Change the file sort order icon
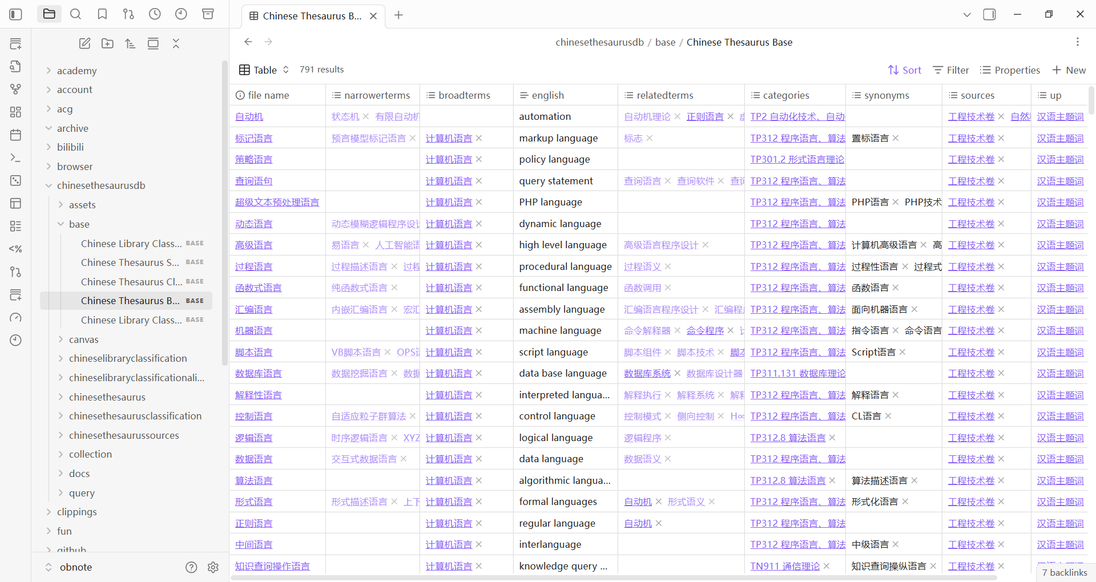Image resolution: width=1096 pixels, height=582 pixels. coord(130,43)
